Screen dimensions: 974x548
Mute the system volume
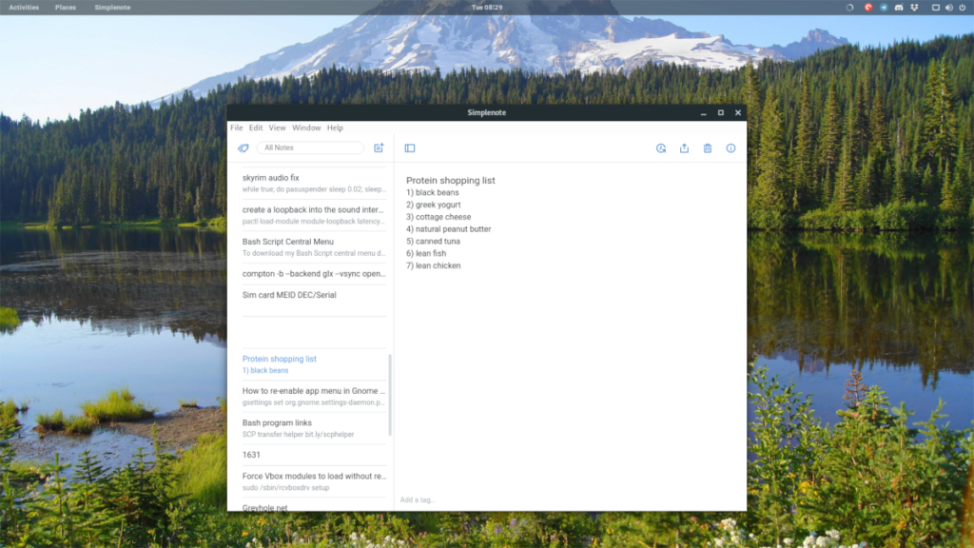tap(949, 7)
